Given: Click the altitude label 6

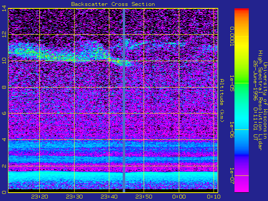Looking at the screenshot, I should coord(4,113).
